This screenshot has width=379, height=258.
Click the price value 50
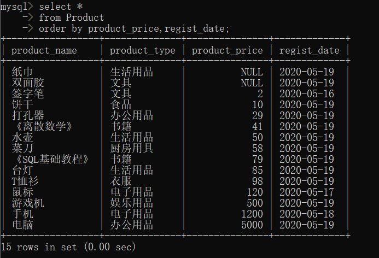(x=258, y=137)
